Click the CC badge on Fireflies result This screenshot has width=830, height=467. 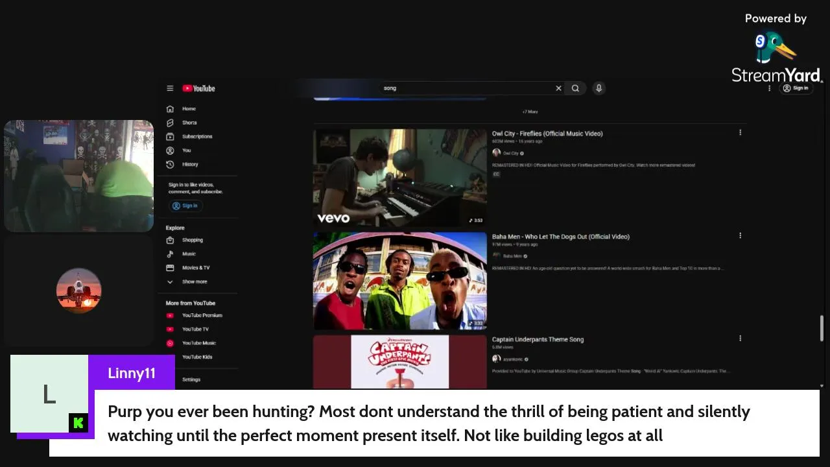(x=496, y=174)
